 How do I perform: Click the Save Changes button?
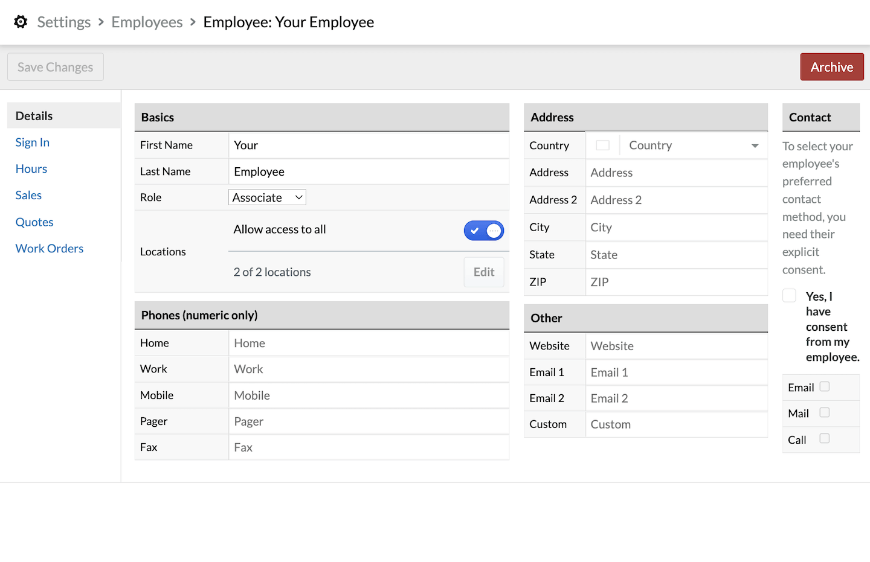[56, 67]
